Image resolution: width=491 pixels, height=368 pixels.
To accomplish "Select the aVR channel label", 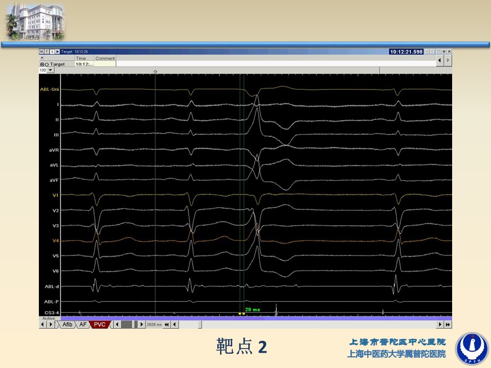I will [x=54, y=150].
